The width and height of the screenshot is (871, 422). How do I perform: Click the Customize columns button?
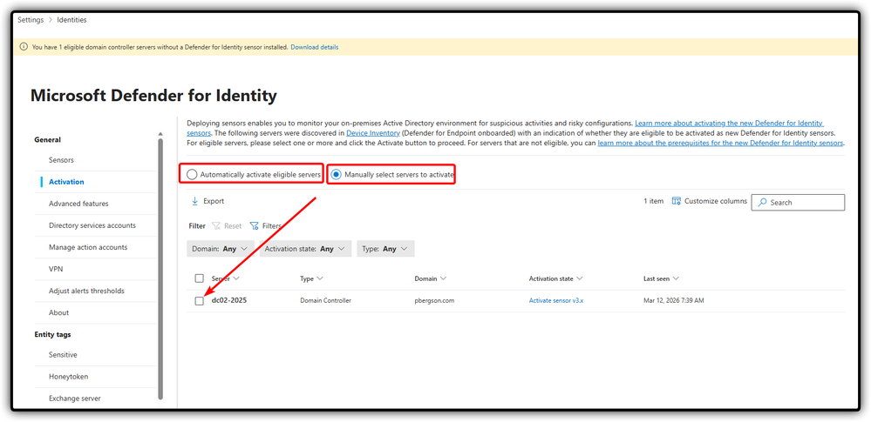710,201
